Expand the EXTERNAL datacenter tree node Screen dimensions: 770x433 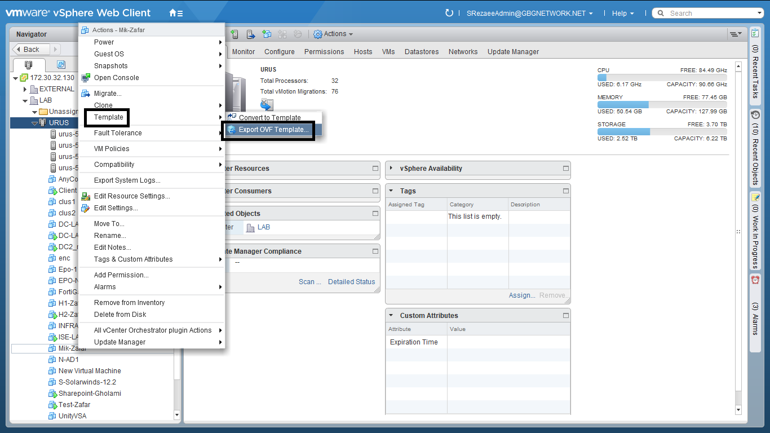(25, 89)
